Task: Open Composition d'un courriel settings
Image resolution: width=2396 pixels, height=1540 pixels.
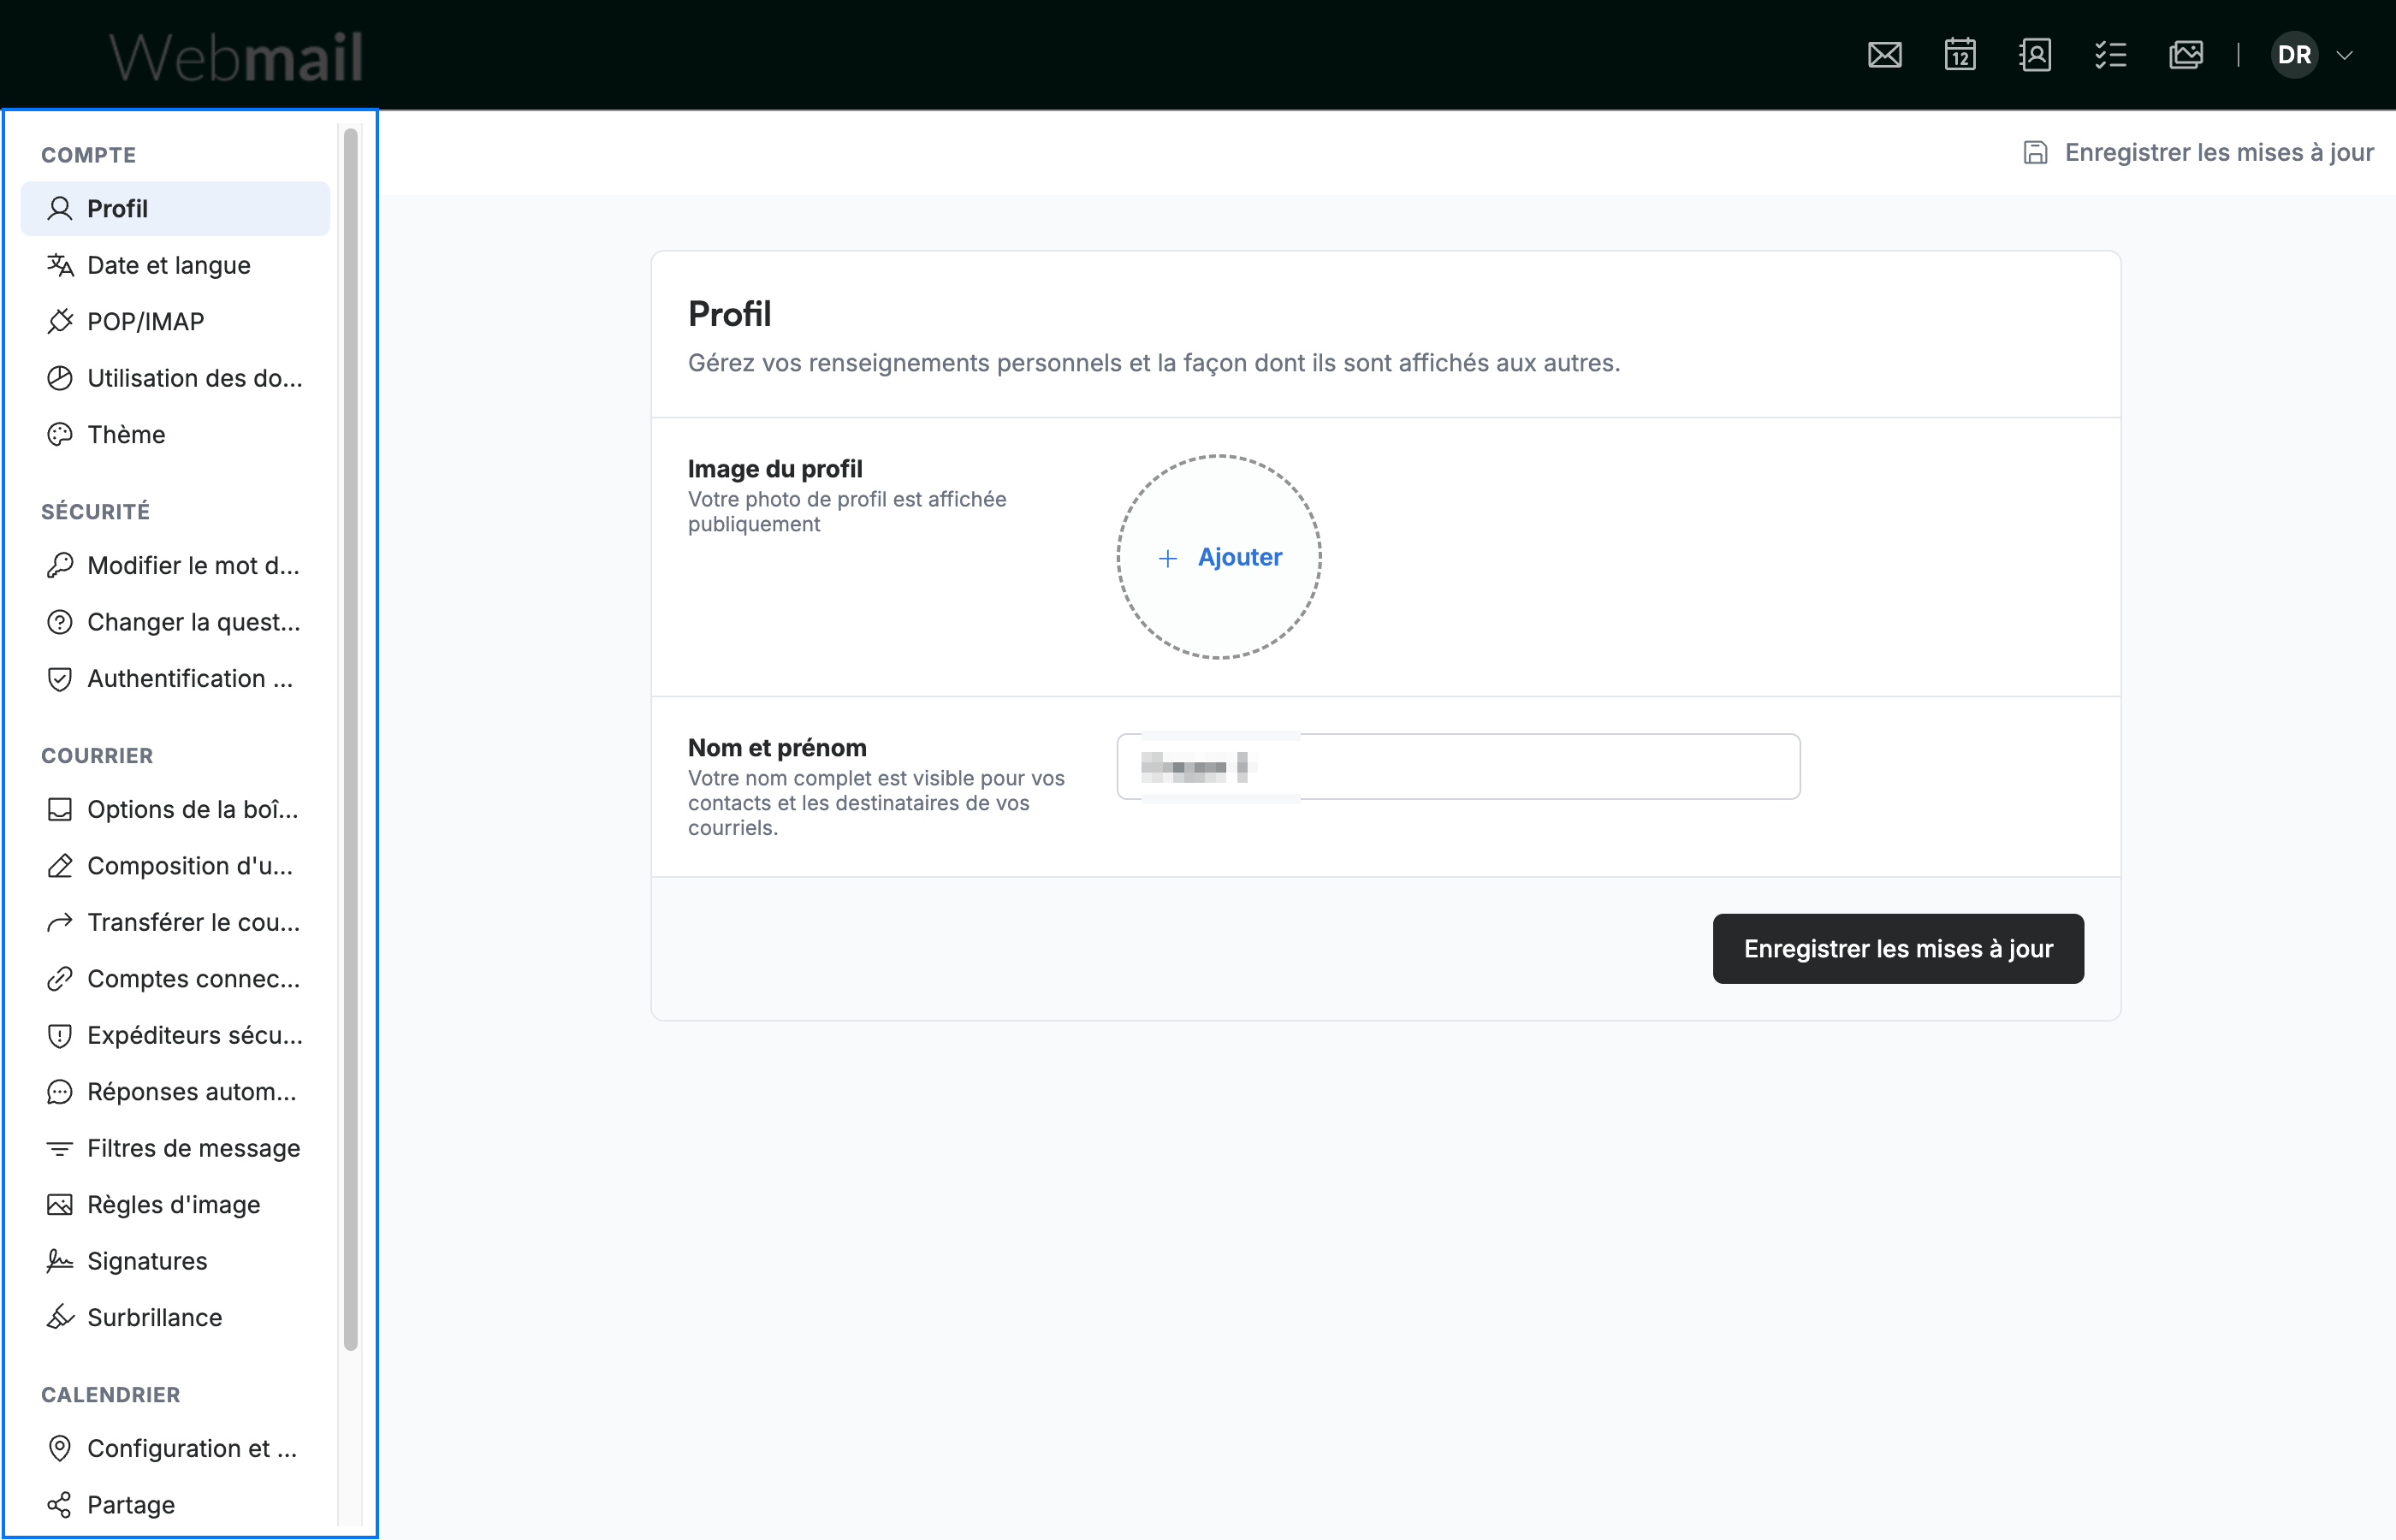Action: 175,866
